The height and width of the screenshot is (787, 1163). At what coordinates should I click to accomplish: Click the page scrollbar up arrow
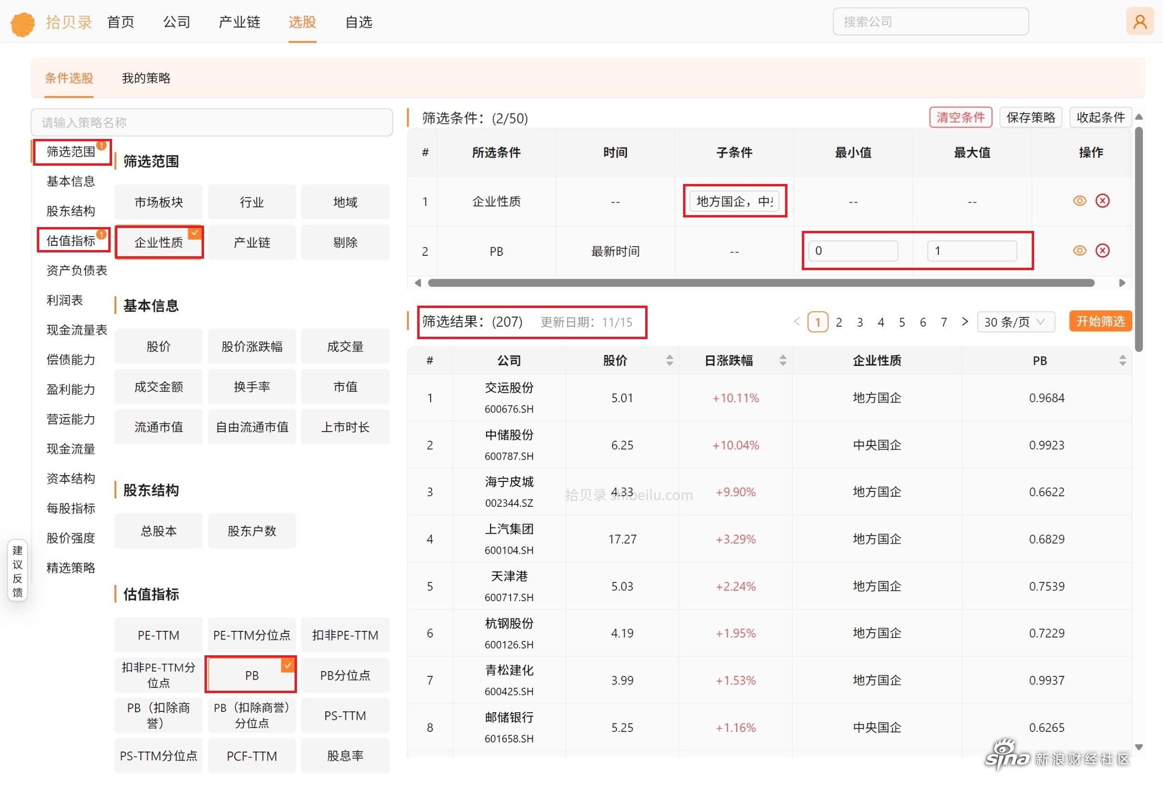point(1139,117)
